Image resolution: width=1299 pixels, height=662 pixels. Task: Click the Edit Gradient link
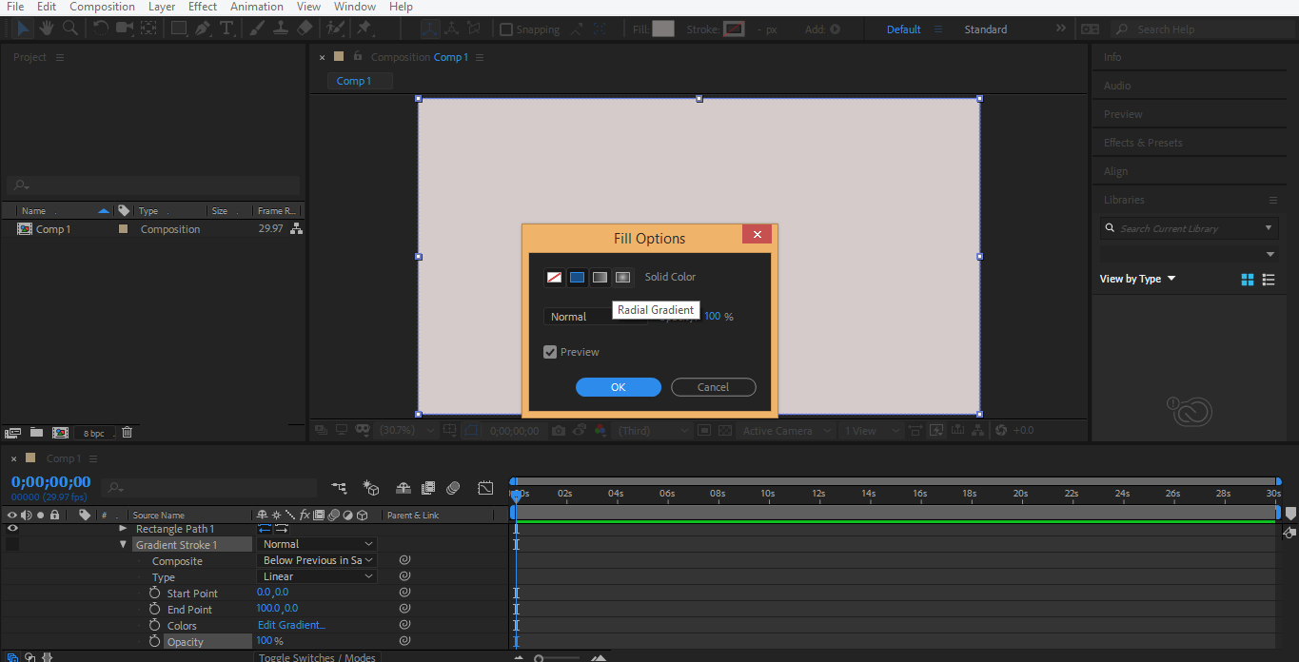291,625
